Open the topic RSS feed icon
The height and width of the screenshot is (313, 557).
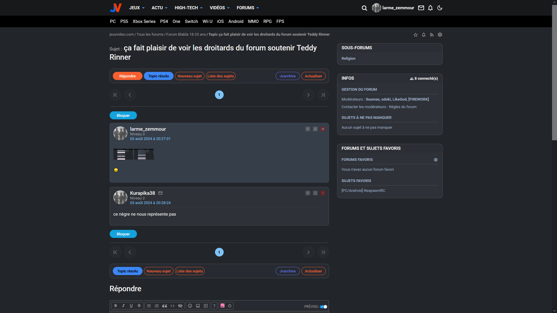click(x=432, y=35)
